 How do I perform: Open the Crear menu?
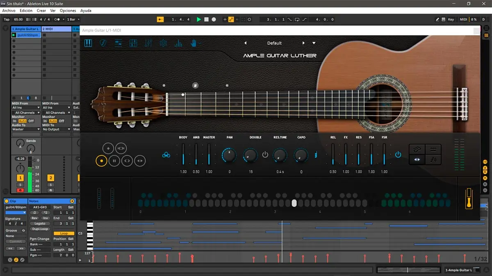[41, 11]
